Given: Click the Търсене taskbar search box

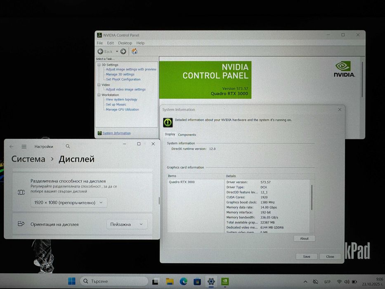Looking at the screenshot, I should [x=114, y=281].
